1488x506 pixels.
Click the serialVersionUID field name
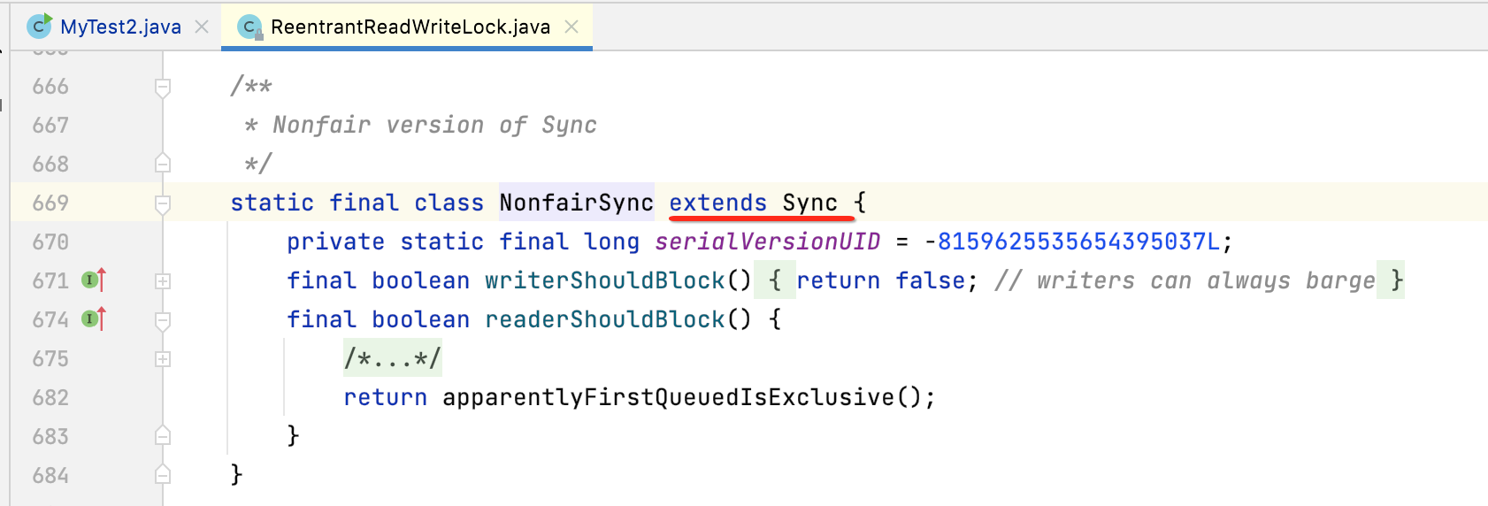coord(767,241)
